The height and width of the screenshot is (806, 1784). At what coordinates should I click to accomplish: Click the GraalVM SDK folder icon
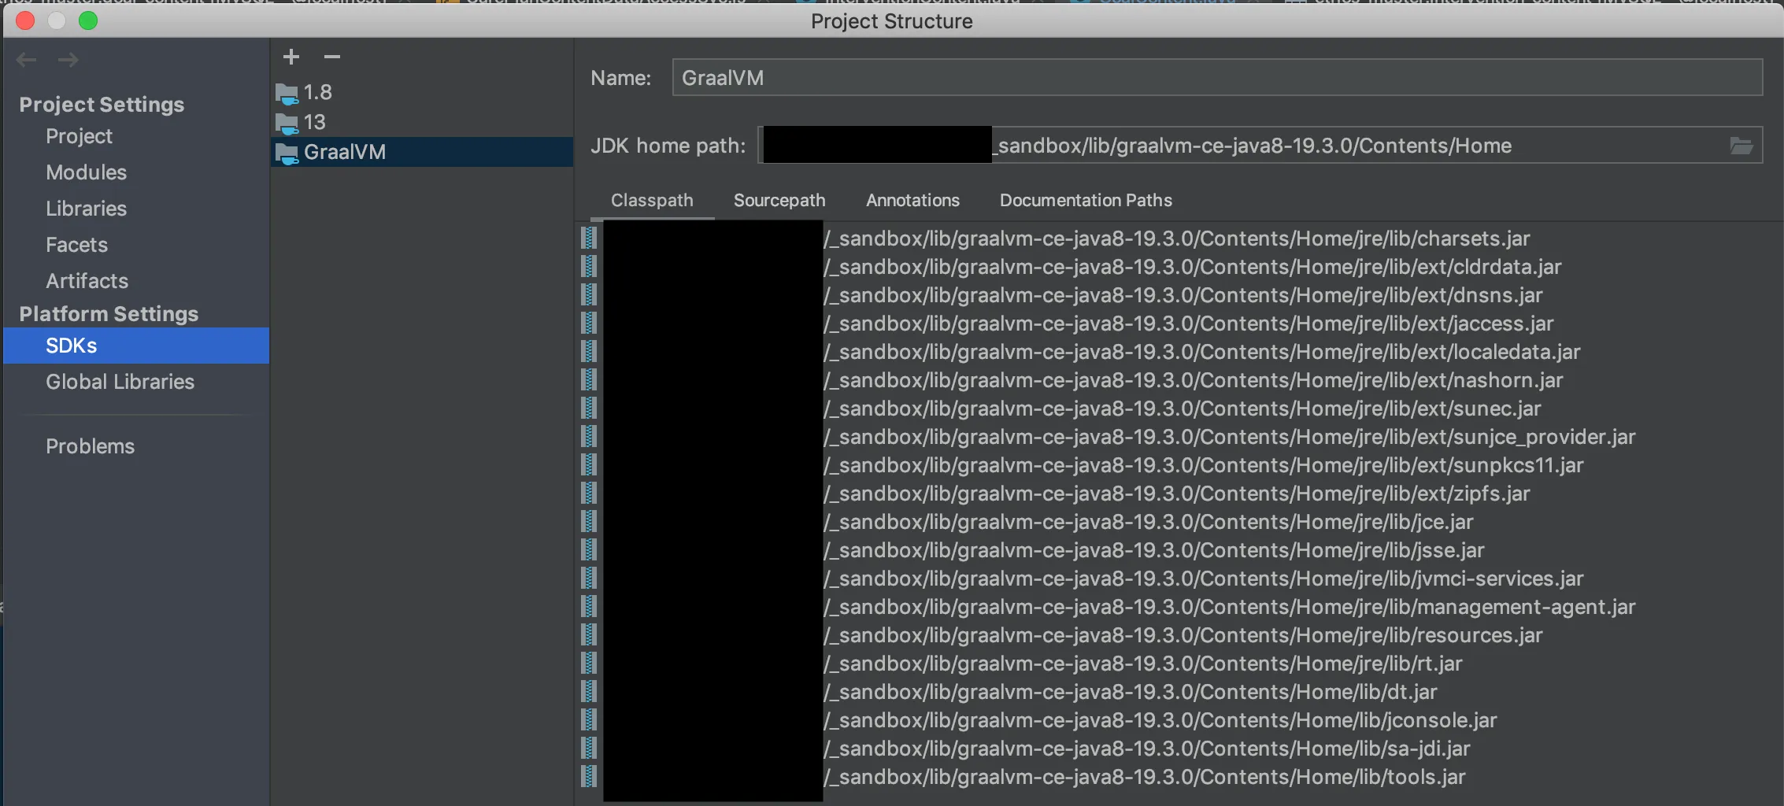(x=287, y=153)
